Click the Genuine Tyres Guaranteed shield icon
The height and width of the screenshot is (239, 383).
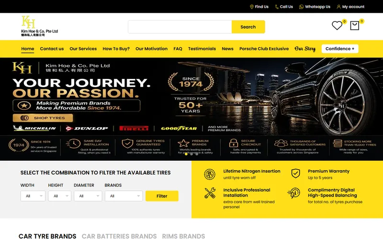pyautogui.click(x=127, y=143)
